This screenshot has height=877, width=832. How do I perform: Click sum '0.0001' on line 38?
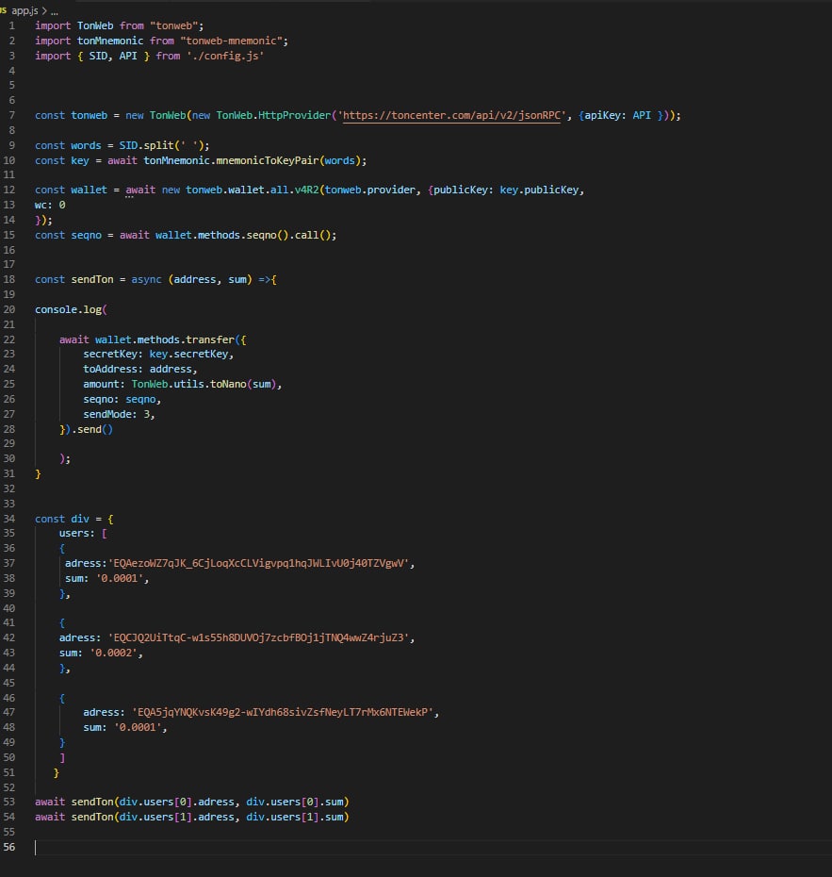coord(105,578)
